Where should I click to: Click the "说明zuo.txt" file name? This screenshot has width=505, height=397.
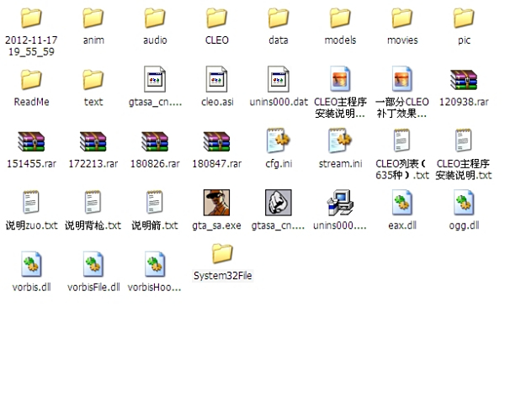[x=32, y=225]
